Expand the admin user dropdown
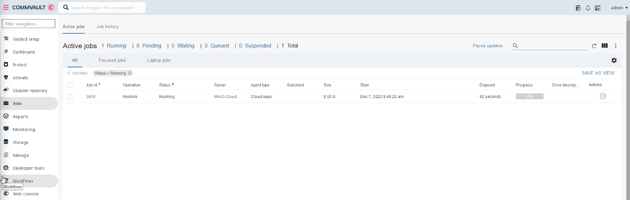Image resolution: width=630 pixels, height=200 pixels. pyautogui.click(x=619, y=8)
